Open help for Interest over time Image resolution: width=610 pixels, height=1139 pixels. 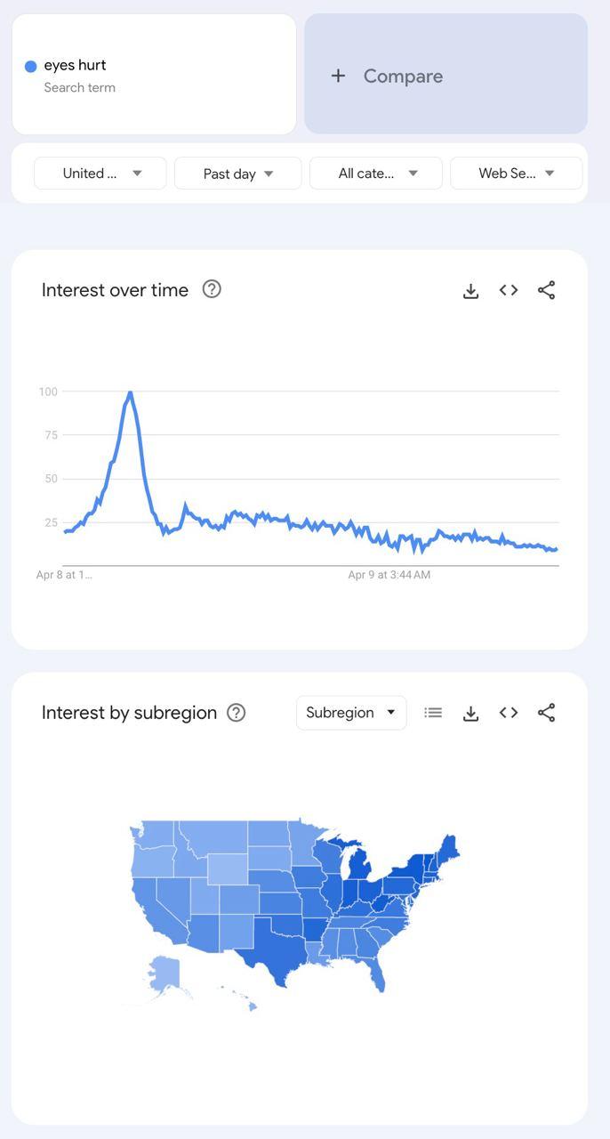(212, 289)
